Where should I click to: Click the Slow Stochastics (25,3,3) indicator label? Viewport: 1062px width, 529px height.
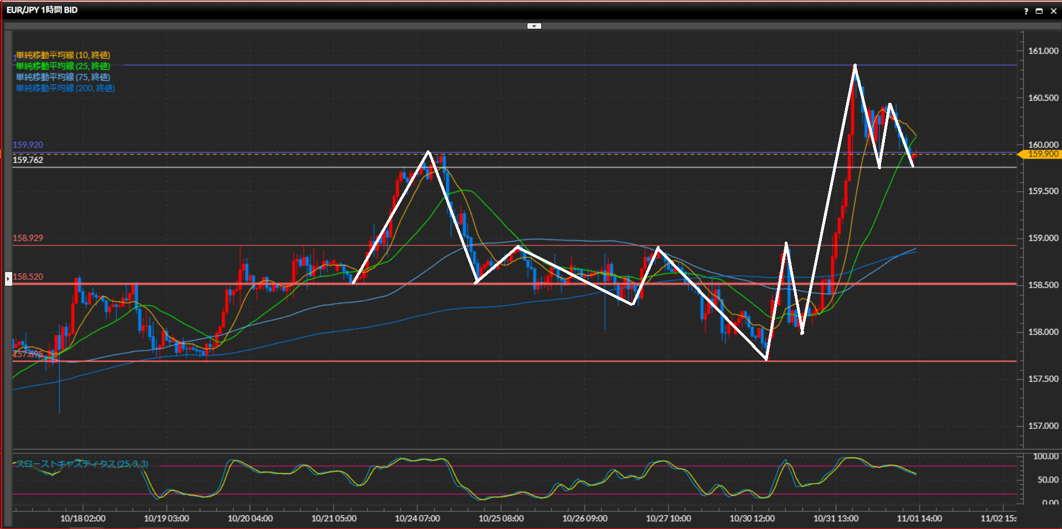[x=81, y=464]
